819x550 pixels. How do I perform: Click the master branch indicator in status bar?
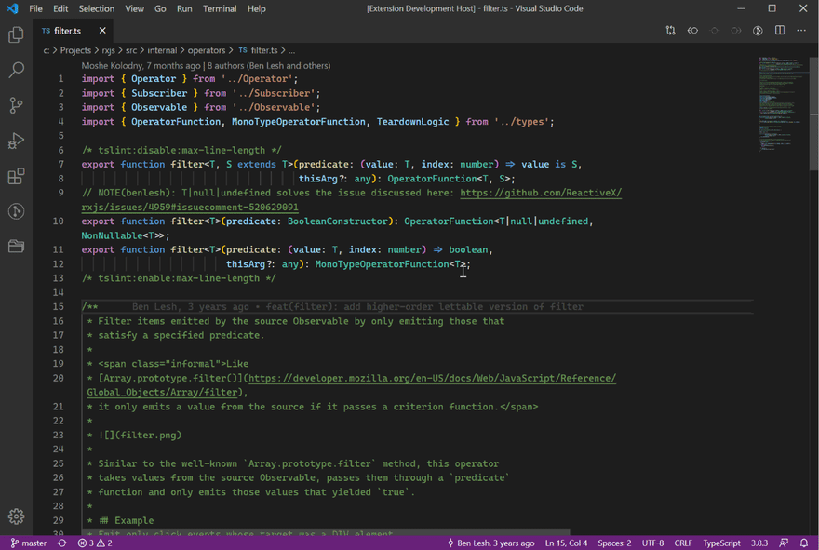[29, 543]
